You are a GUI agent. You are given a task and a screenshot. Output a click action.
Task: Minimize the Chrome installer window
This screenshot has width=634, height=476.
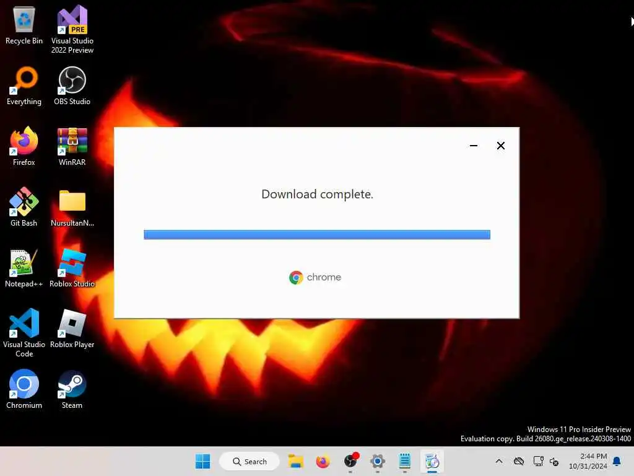[x=474, y=146]
